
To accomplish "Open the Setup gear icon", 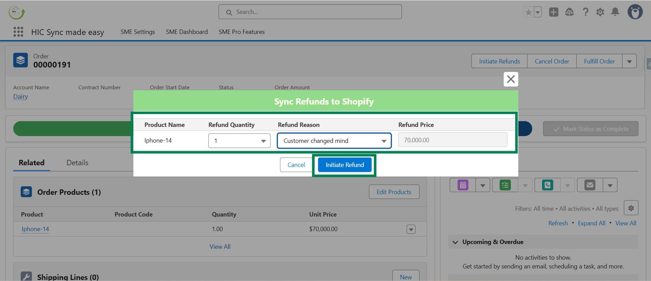I will coord(600,12).
